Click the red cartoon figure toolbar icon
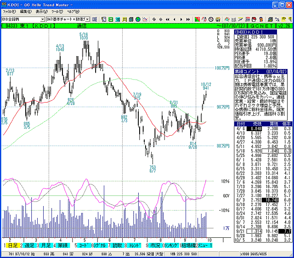 pyautogui.click(x=261, y=19)
